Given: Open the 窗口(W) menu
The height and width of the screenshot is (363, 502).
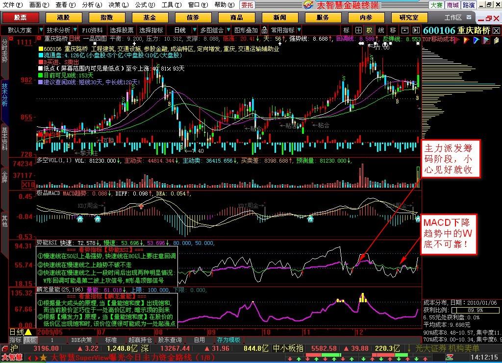Looking at the screenshot, I should click(x=198, y=4).
